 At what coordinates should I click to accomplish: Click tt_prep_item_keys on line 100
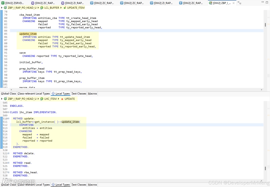tap(67, 81)
